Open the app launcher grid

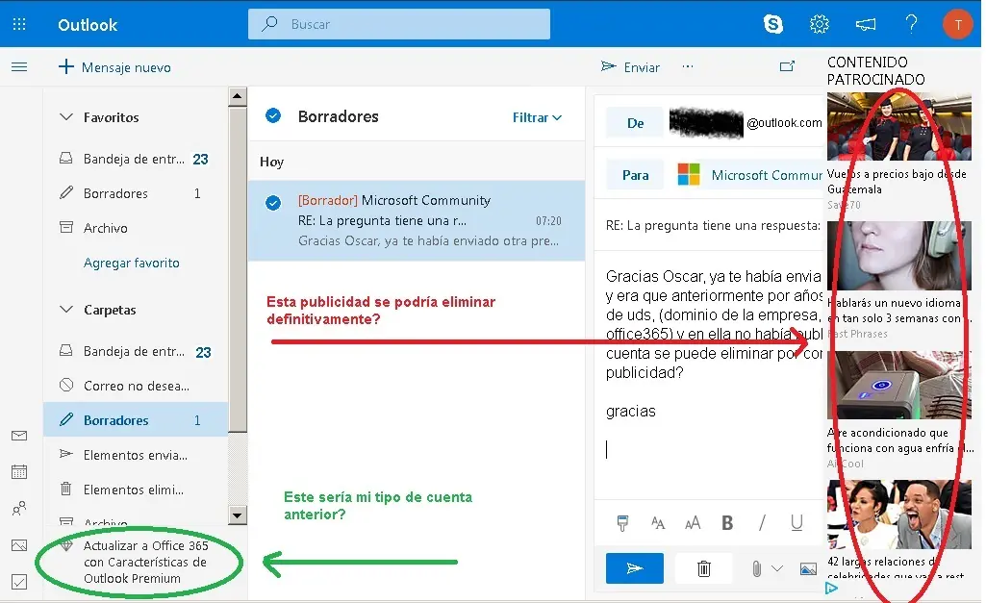(x=19, y=24)
